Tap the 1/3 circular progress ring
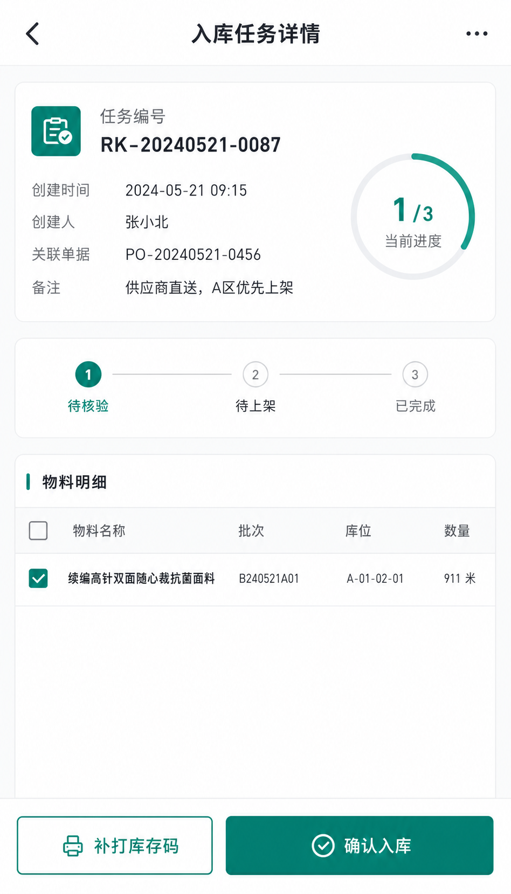 [413, 216]
